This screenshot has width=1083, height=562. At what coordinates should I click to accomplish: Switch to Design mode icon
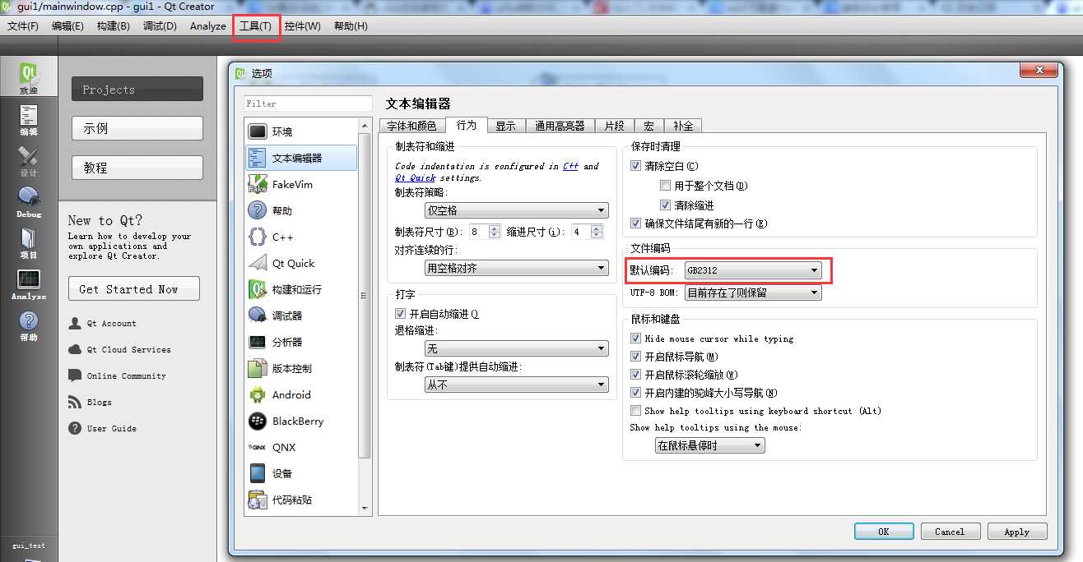[29, 156]
